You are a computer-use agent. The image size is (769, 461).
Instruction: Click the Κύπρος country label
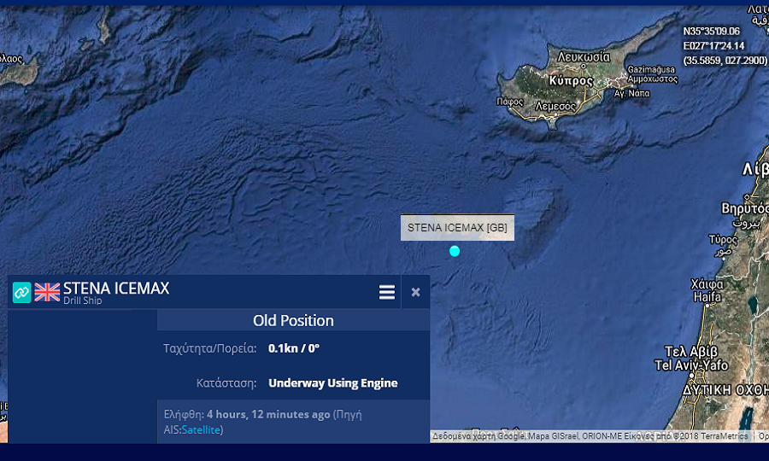coord(572,80)
